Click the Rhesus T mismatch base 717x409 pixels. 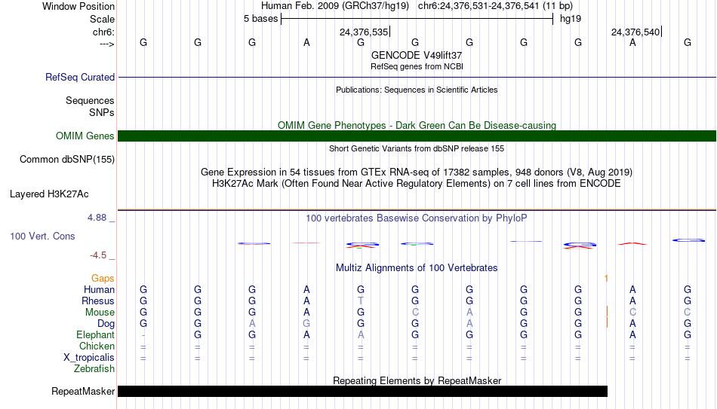(361, 301)
